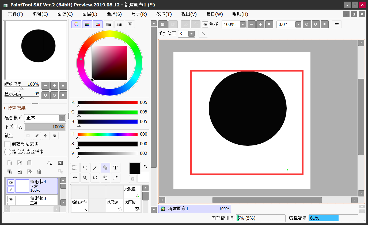The width and height of the screenshot is (368, 225).
Task: Flip the canvas view horizontally
Action: pyautogui.click(x=337, y=24)
